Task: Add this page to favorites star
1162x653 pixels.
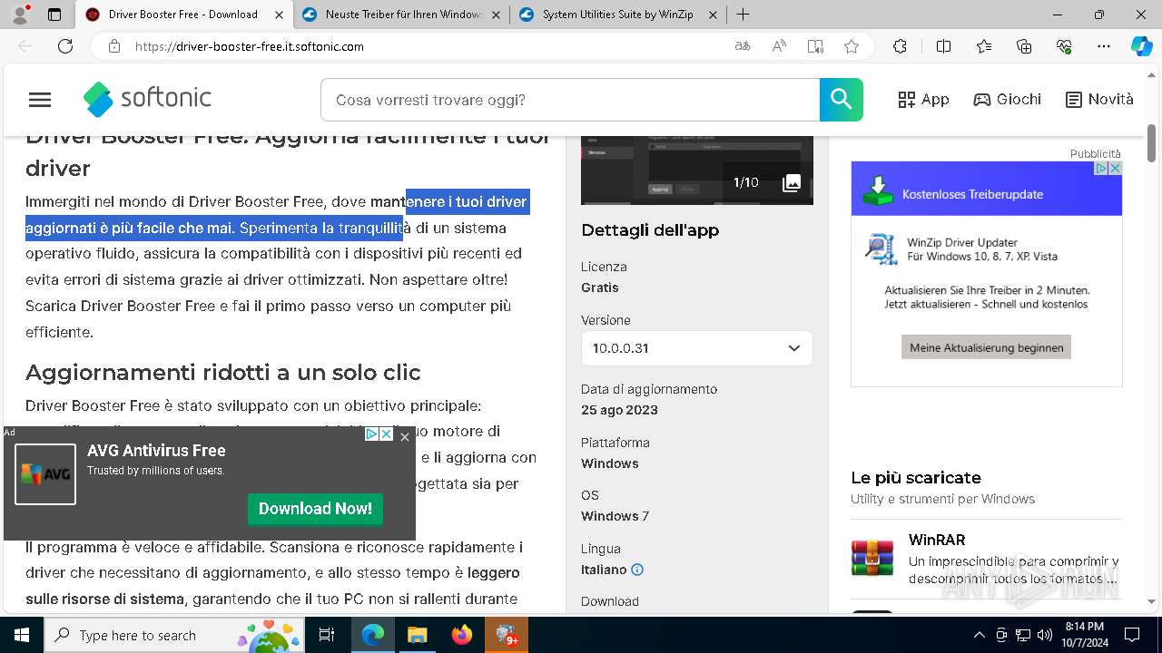Action: coord(852,46)
